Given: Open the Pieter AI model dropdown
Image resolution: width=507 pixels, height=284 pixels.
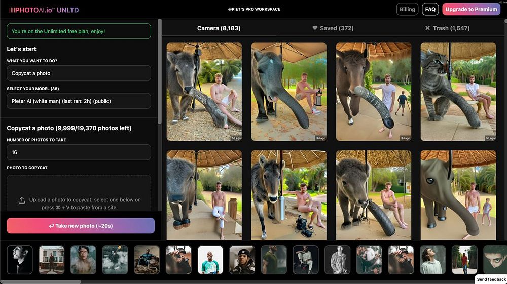Looking at the screenshot, I should coord(79,101).
